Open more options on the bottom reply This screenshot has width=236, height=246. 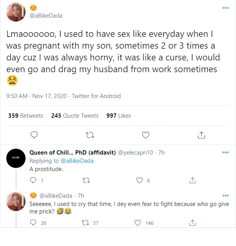(225, 195)
